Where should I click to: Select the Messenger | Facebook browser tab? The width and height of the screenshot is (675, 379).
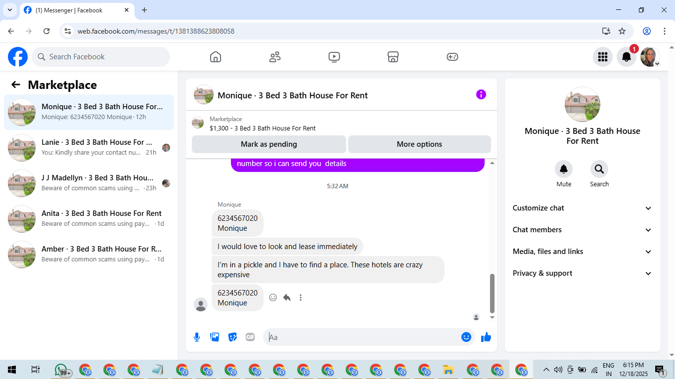(x=77, y=10)
